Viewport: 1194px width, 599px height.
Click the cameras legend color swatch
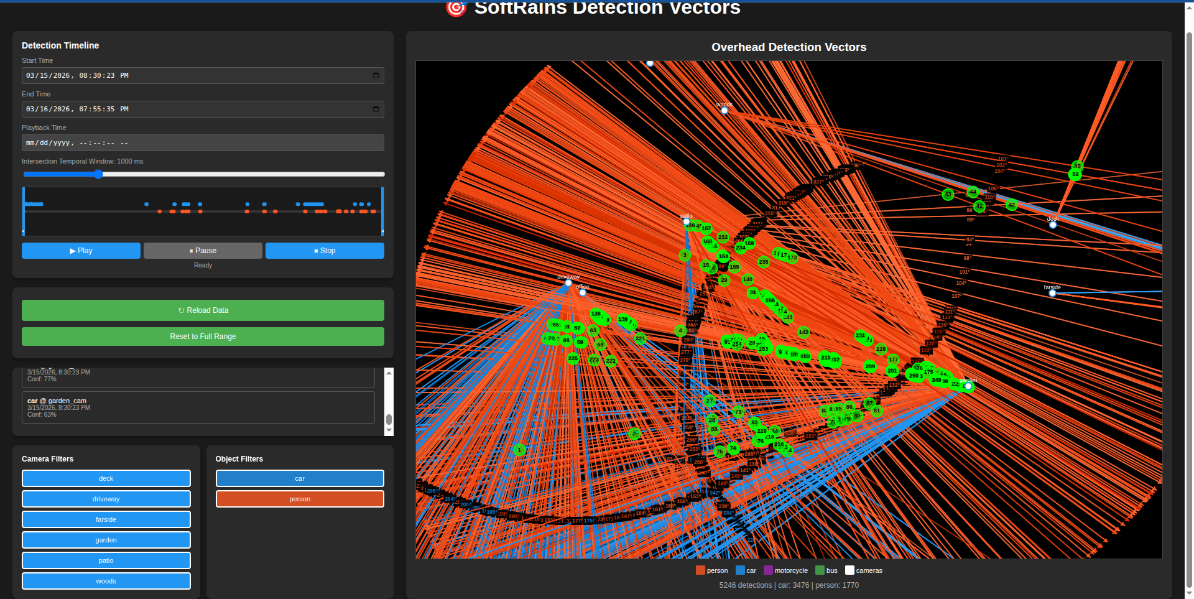(x=849, y=570)
